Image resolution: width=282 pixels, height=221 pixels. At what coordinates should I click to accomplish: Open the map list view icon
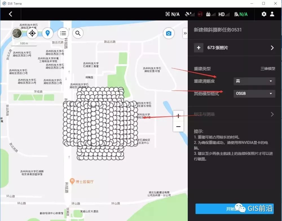[63, 33]
